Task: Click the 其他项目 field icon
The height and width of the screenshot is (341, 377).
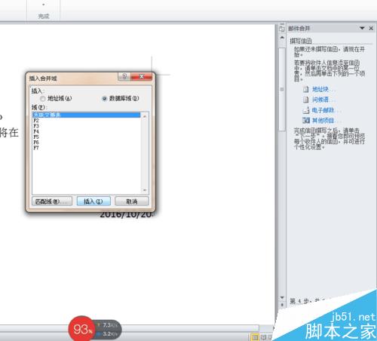Action: [x=306, y=120]
